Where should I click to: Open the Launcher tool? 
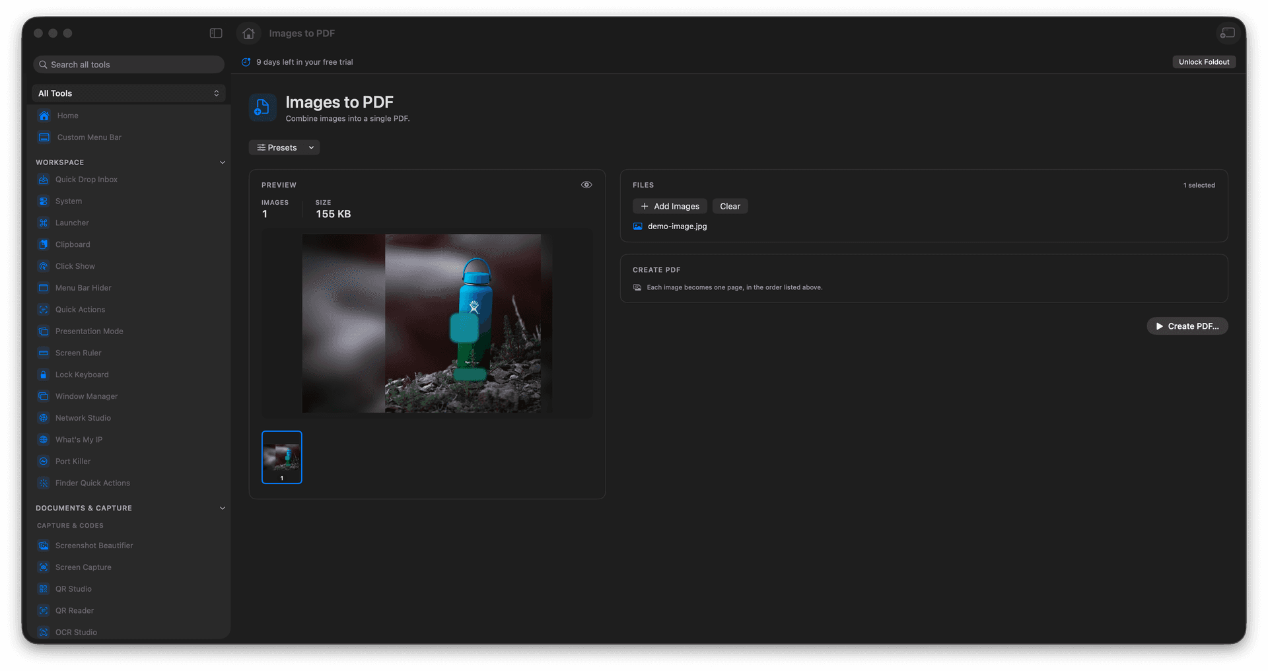point(129,223)
